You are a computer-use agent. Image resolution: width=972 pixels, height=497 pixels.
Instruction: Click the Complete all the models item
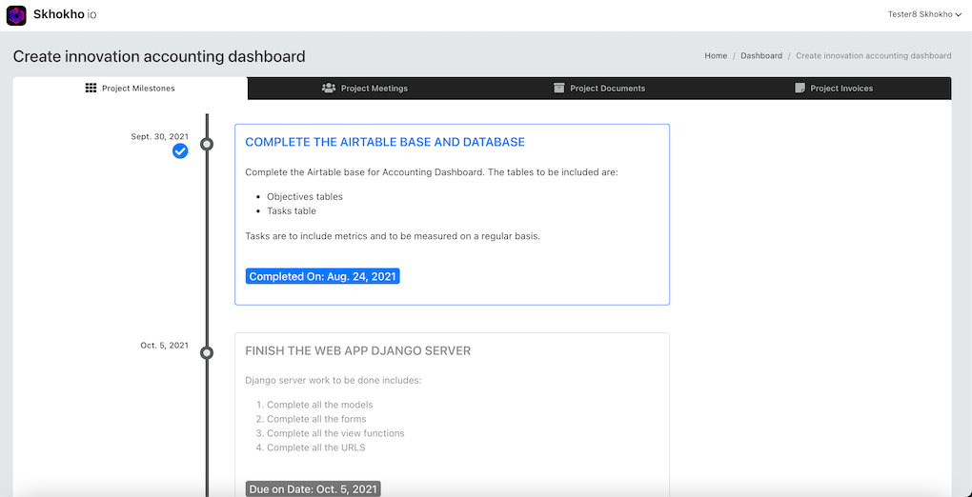(x=320, y=405)
